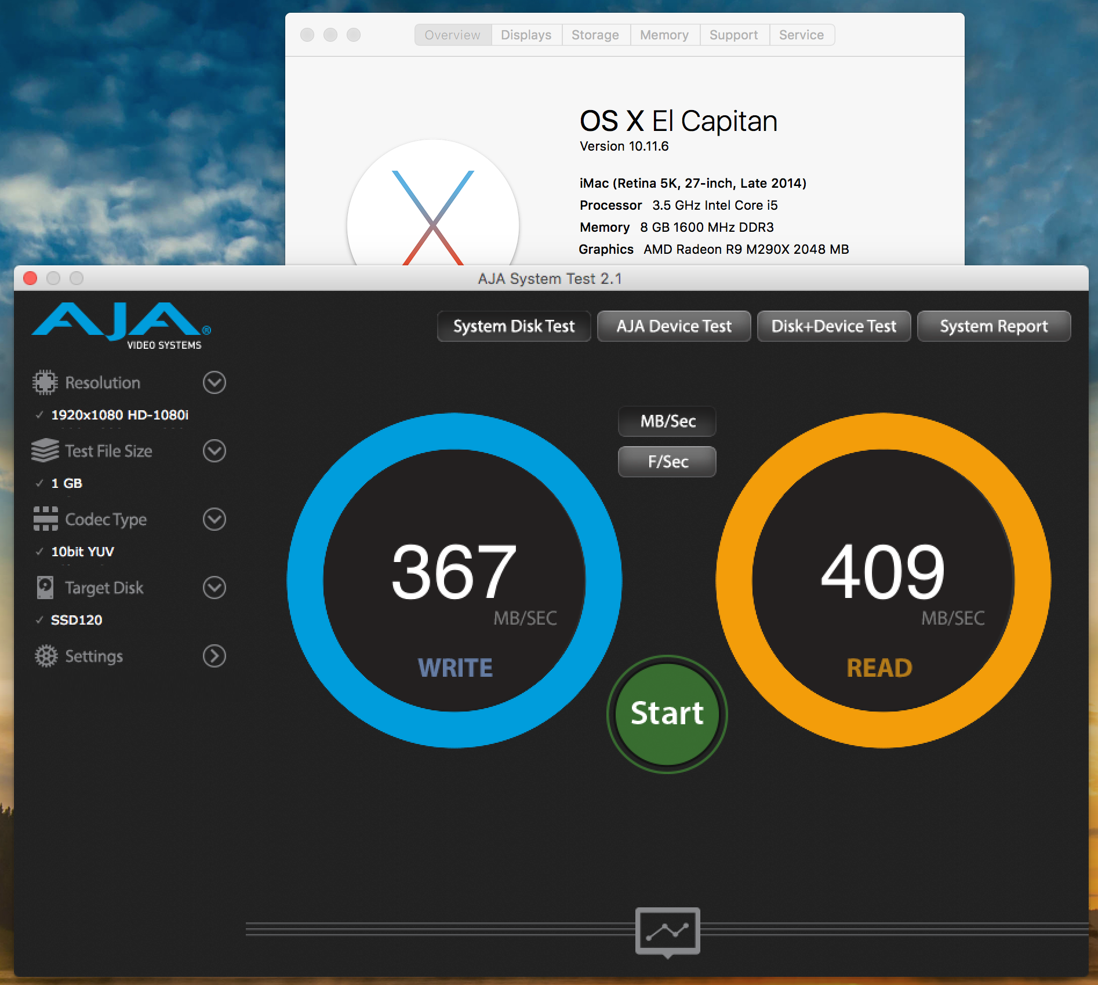Screen dimensions: 1098x985
Task: Switch to Service tab in About window
Action: point(802,35)
